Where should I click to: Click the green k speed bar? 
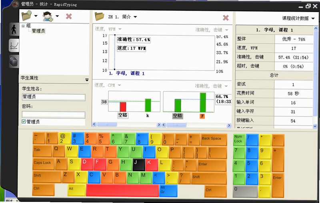148,105
